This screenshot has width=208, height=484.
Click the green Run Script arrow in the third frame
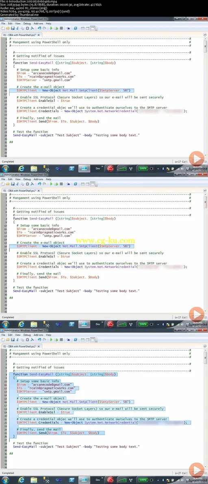pyautogui.click(x=51, y=339)
